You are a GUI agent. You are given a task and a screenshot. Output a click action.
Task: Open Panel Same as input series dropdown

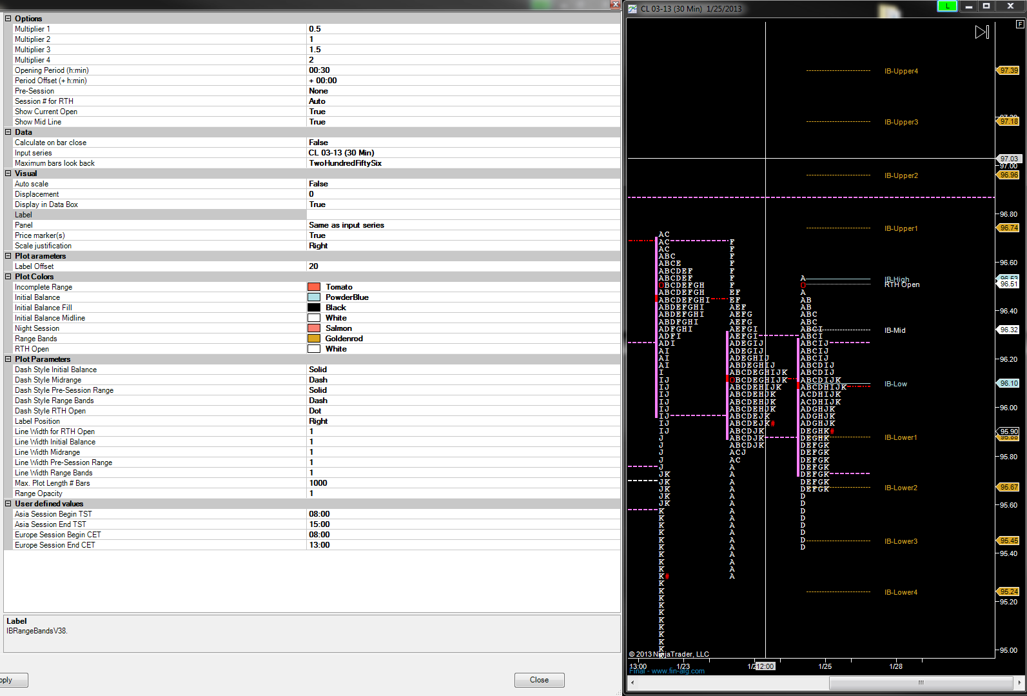pos(463,225)
